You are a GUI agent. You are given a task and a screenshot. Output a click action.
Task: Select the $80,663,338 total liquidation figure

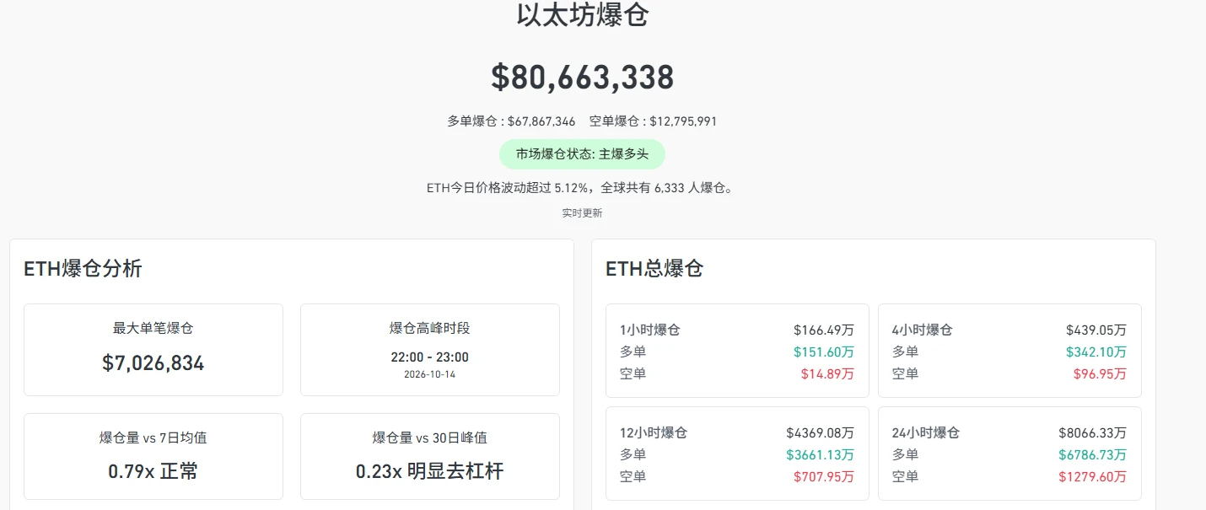pyautogui.click(x=582, y=78)
